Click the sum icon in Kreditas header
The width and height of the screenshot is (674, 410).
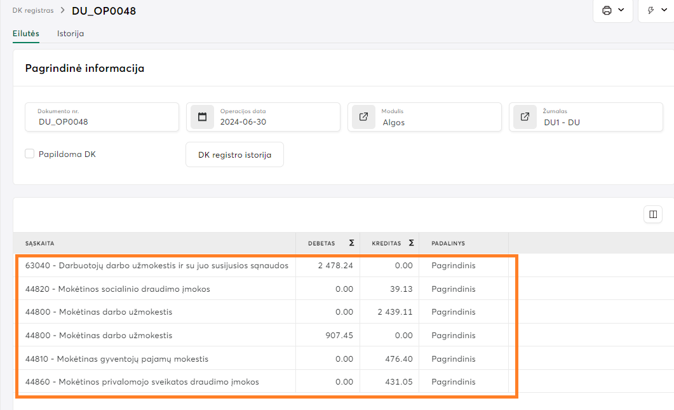(411, 243)
